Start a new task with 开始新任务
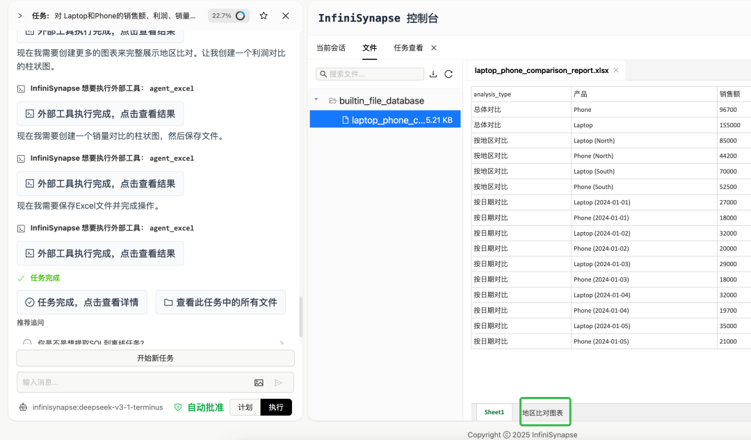751x440 pixels. pyautogui.click(x=155, y=358)
